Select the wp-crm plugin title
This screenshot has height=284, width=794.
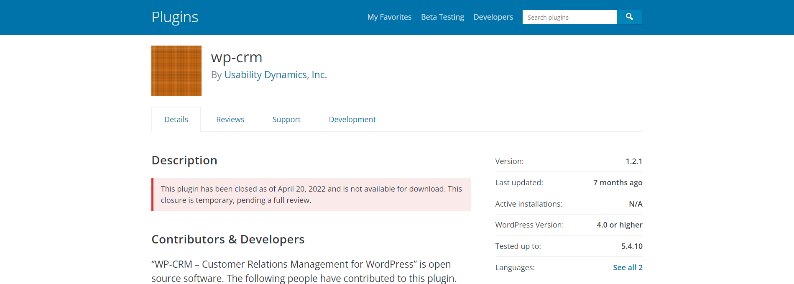(x=237, y=57)
